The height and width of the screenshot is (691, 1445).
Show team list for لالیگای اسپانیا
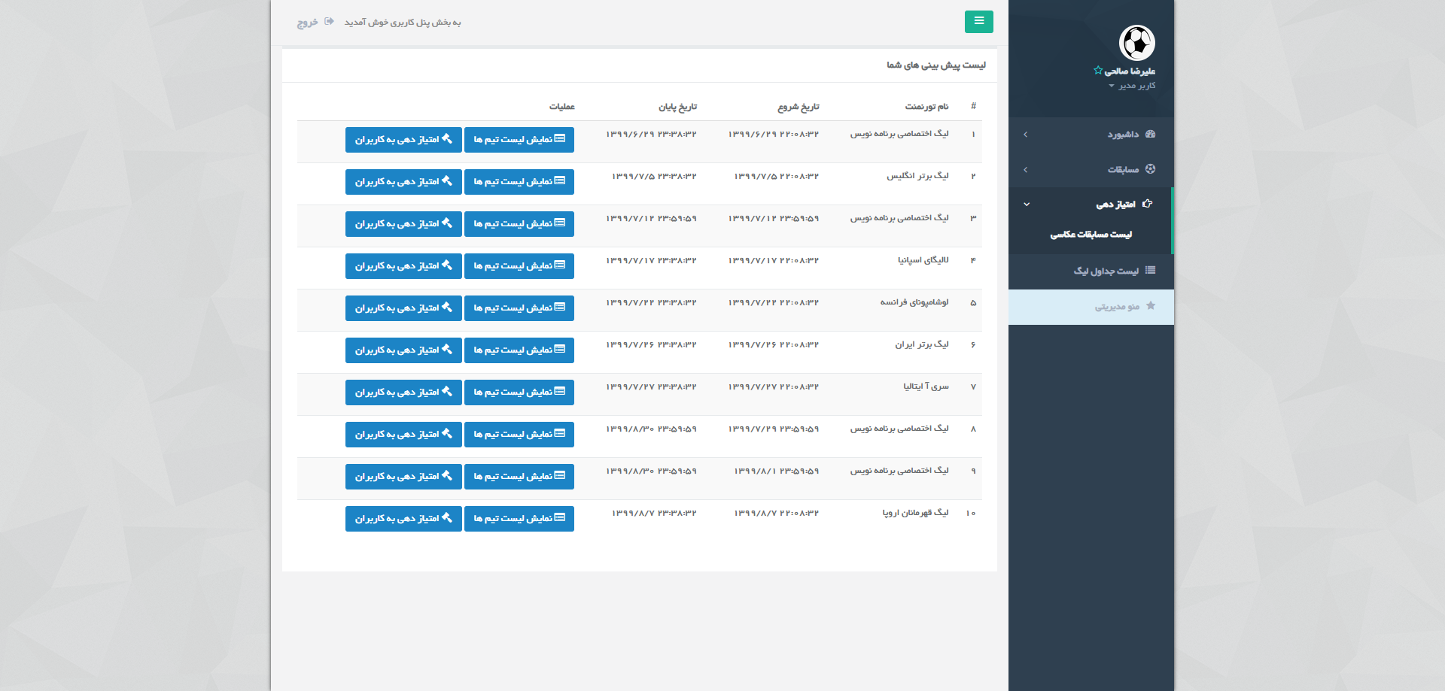pos(519,266)
